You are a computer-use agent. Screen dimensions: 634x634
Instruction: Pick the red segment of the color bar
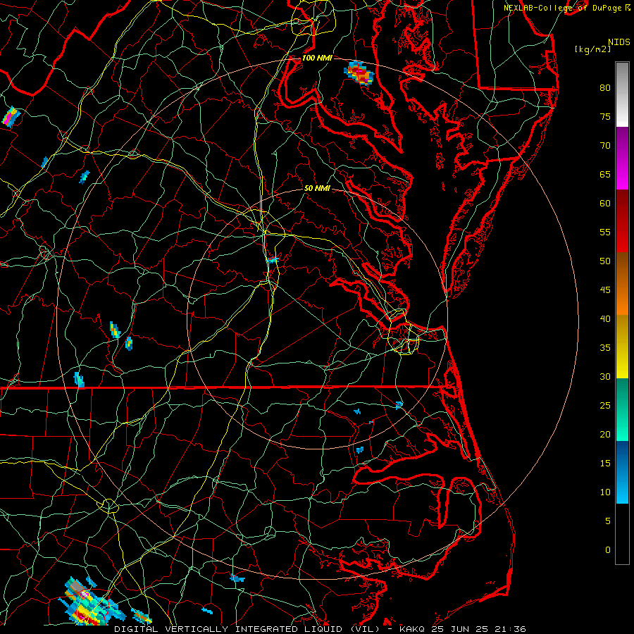point(622,221)
